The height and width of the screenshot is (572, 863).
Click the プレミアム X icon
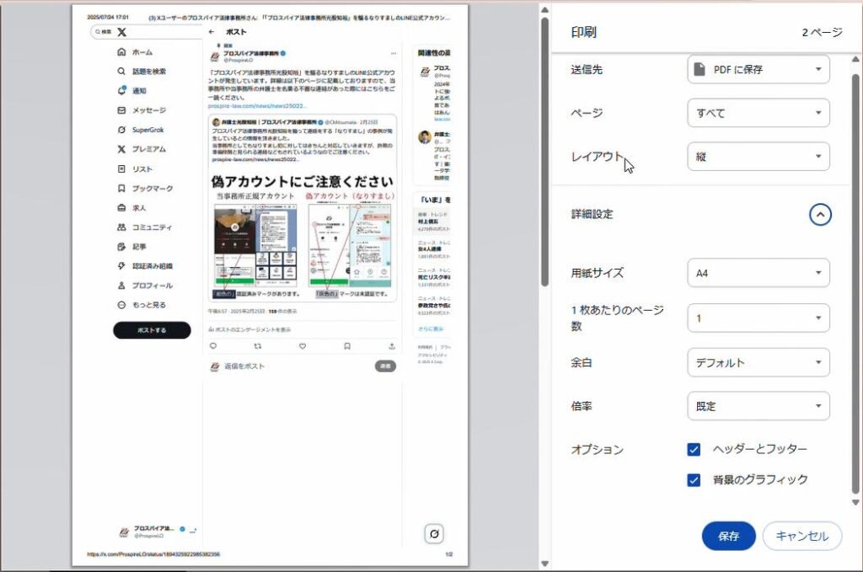(x=121, y=149)
